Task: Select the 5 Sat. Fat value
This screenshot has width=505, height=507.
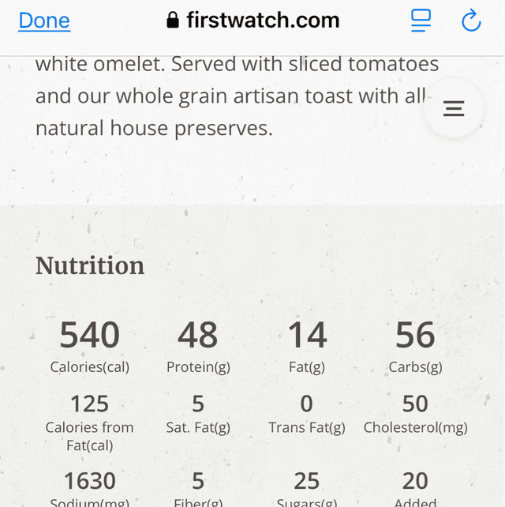Action: pos(198,404)
